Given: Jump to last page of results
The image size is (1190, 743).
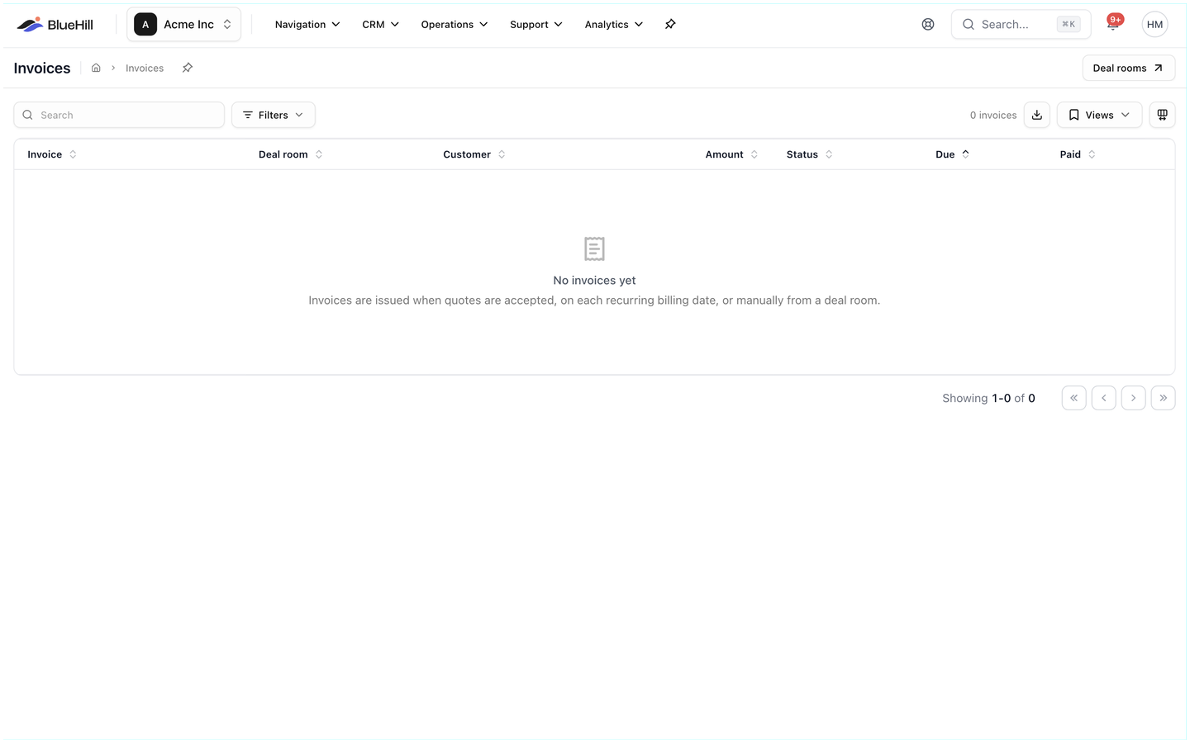Looking at the screenshot, I should click(1163, 398).
